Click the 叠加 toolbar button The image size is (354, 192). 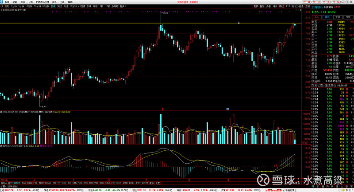coord(262,6)
